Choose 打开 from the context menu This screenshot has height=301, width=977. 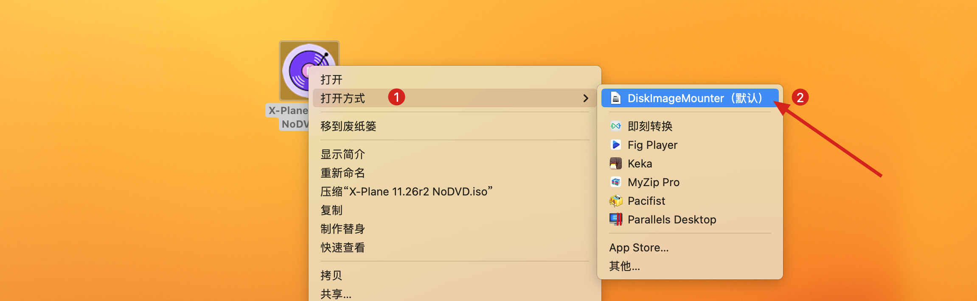point(331,80)
